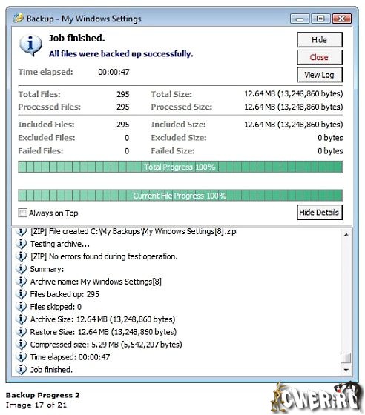
Task: Click the log scrollbar down arrow
Action: click(x=346, y=370)
